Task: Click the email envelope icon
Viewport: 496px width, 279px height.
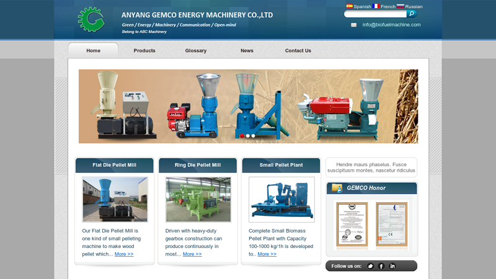Action: click(353, 25)
